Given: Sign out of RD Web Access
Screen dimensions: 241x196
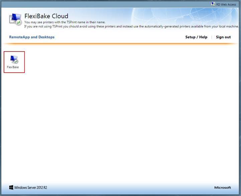Looking at the screenshot, I should tap(223, 37).
